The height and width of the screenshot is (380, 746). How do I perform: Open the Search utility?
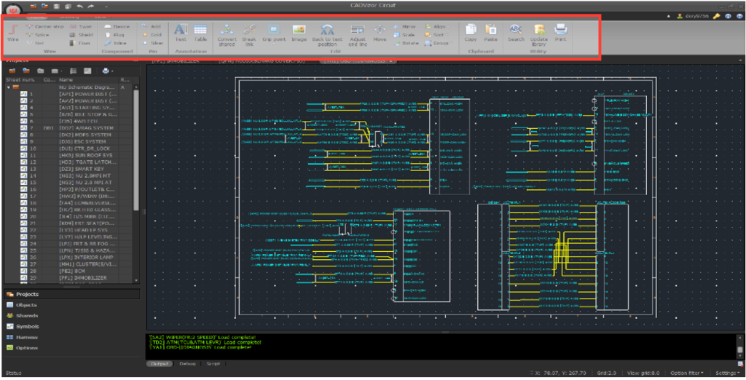[x=516, y=33]
